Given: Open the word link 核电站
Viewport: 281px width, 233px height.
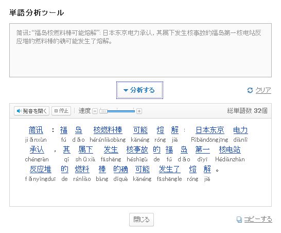Looking at the screenshot, I should (x=230, y=149).
